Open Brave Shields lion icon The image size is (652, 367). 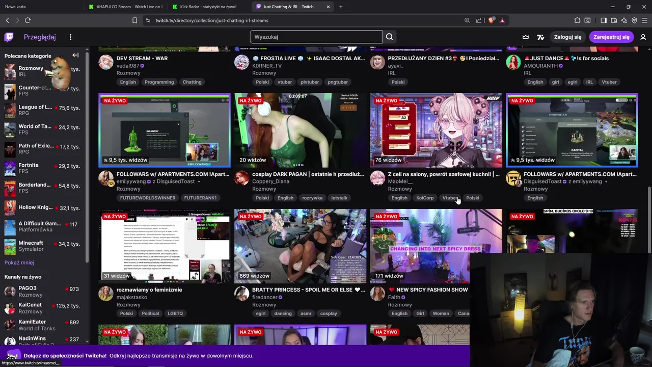click(491, 20)
